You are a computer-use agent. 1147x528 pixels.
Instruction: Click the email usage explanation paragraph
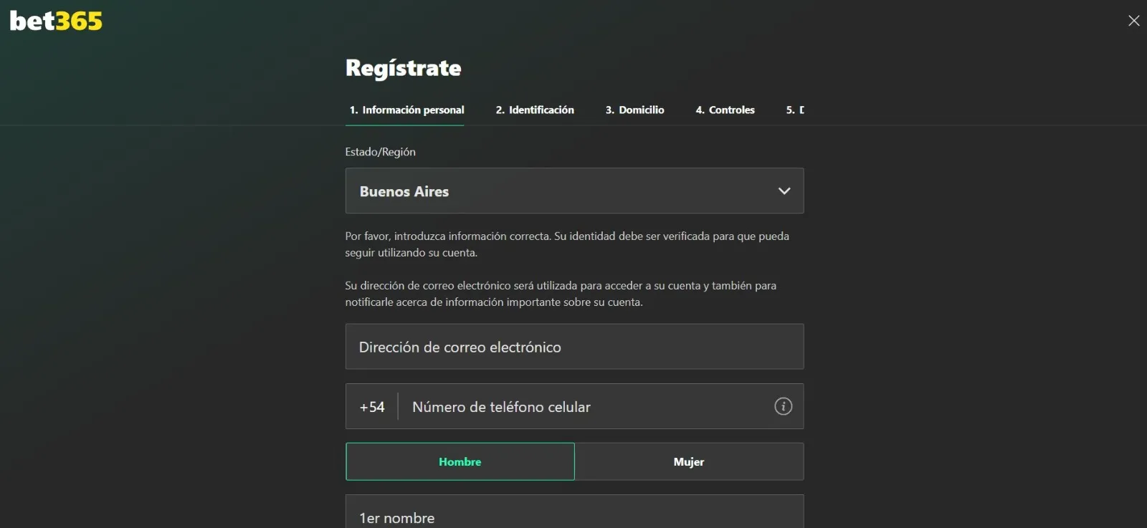click(560, 293)
